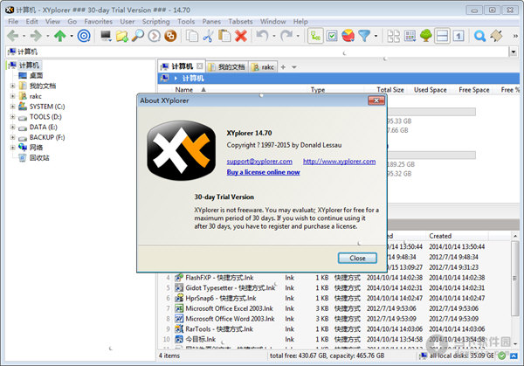Click the Copy toolbar icon
This screenshot has width=524, height=366.
192,36
